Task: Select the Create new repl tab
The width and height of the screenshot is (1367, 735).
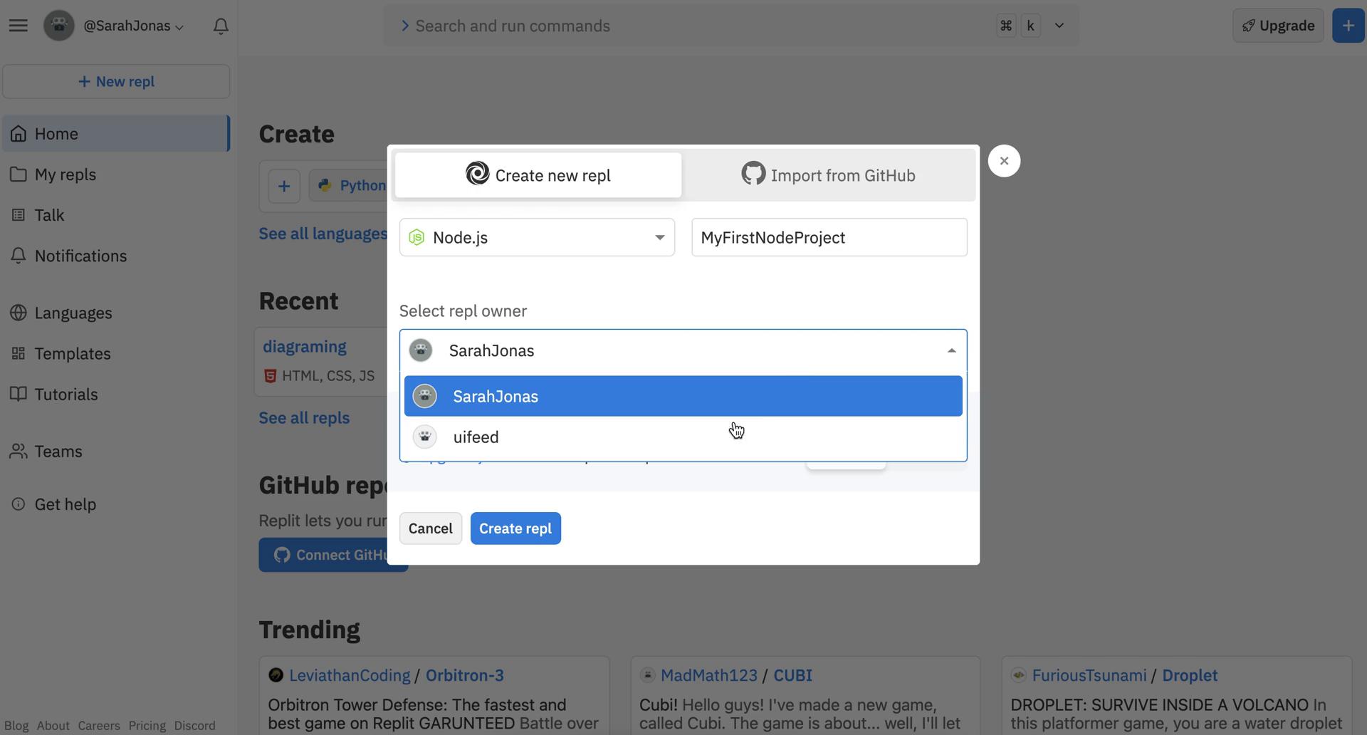Action: (x=538, y=175)
